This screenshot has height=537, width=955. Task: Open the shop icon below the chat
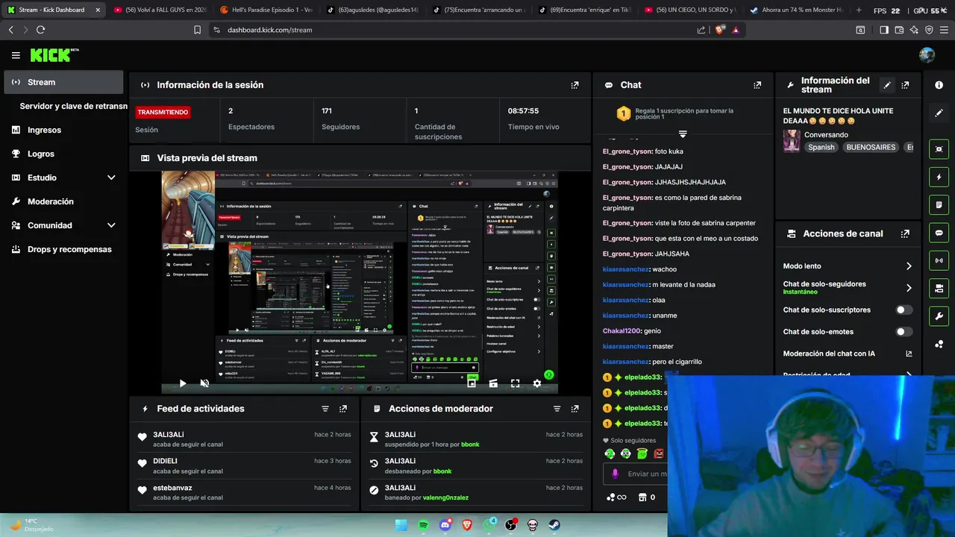[x=642, y=497]
